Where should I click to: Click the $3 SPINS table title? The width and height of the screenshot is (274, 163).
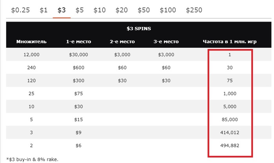click(139, 29)
